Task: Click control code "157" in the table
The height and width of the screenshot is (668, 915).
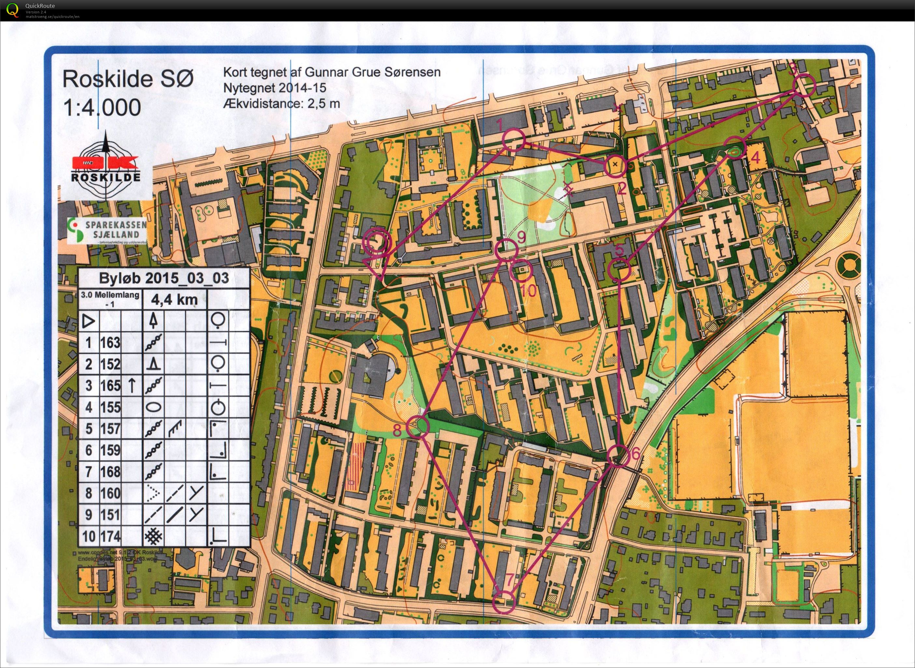Action: pos(110,429)
